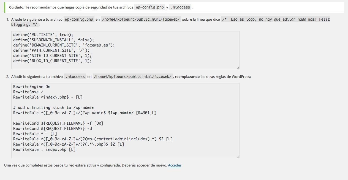This screenshot has width=348, height=180.
Task: Click the faceweb path snippet in step 1
Action: [x=141, y=20]
